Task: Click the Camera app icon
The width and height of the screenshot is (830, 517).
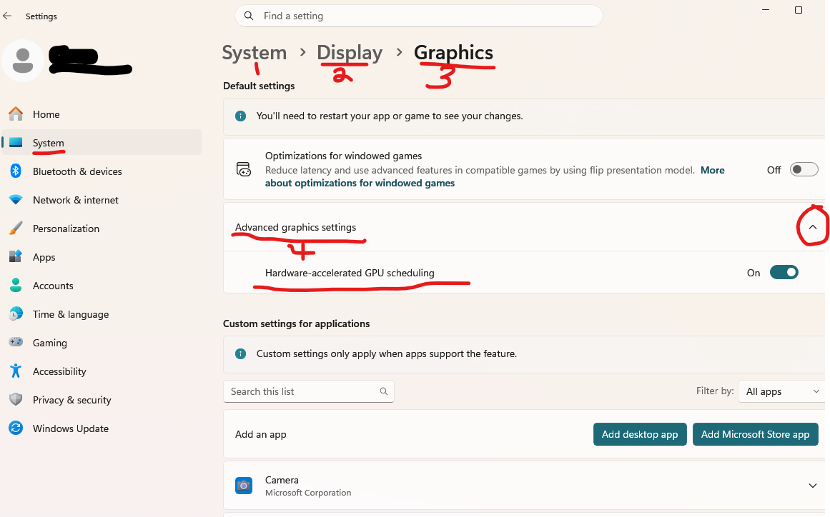Action: [244, 486]
